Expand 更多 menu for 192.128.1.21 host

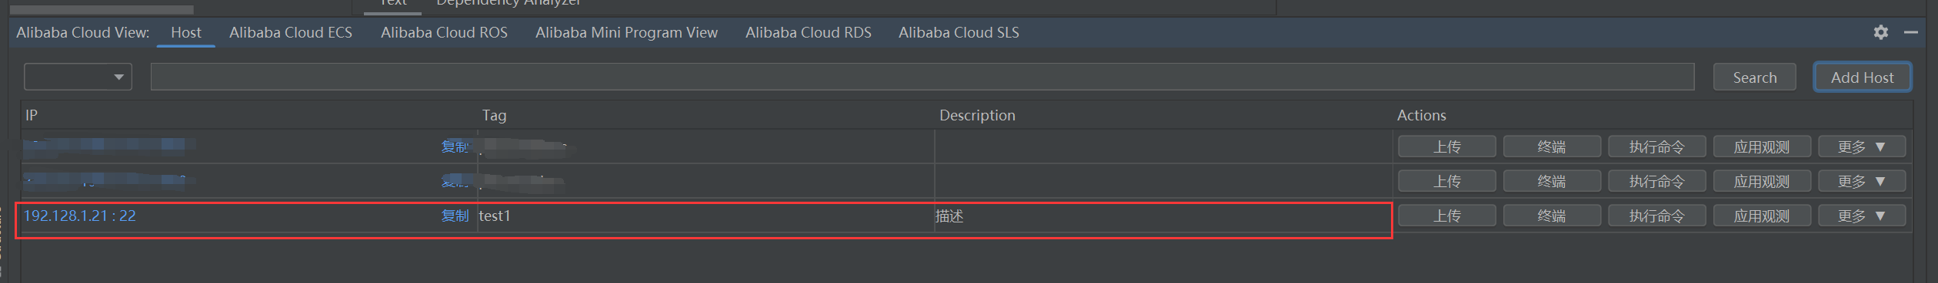coord(1862,216)
